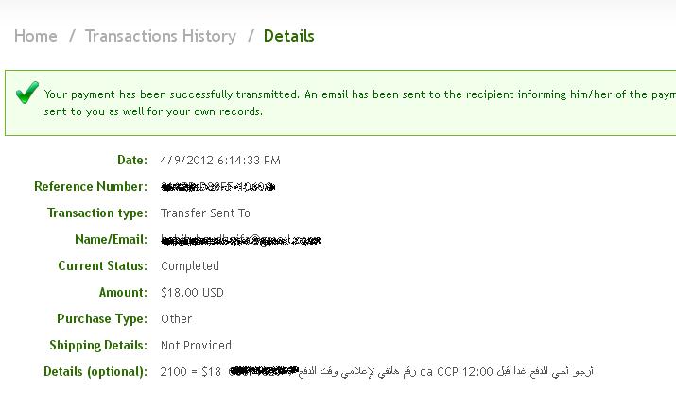Click the Transfer Sent To value
Viewport: 676px width, 409px height.
[205, 213]
